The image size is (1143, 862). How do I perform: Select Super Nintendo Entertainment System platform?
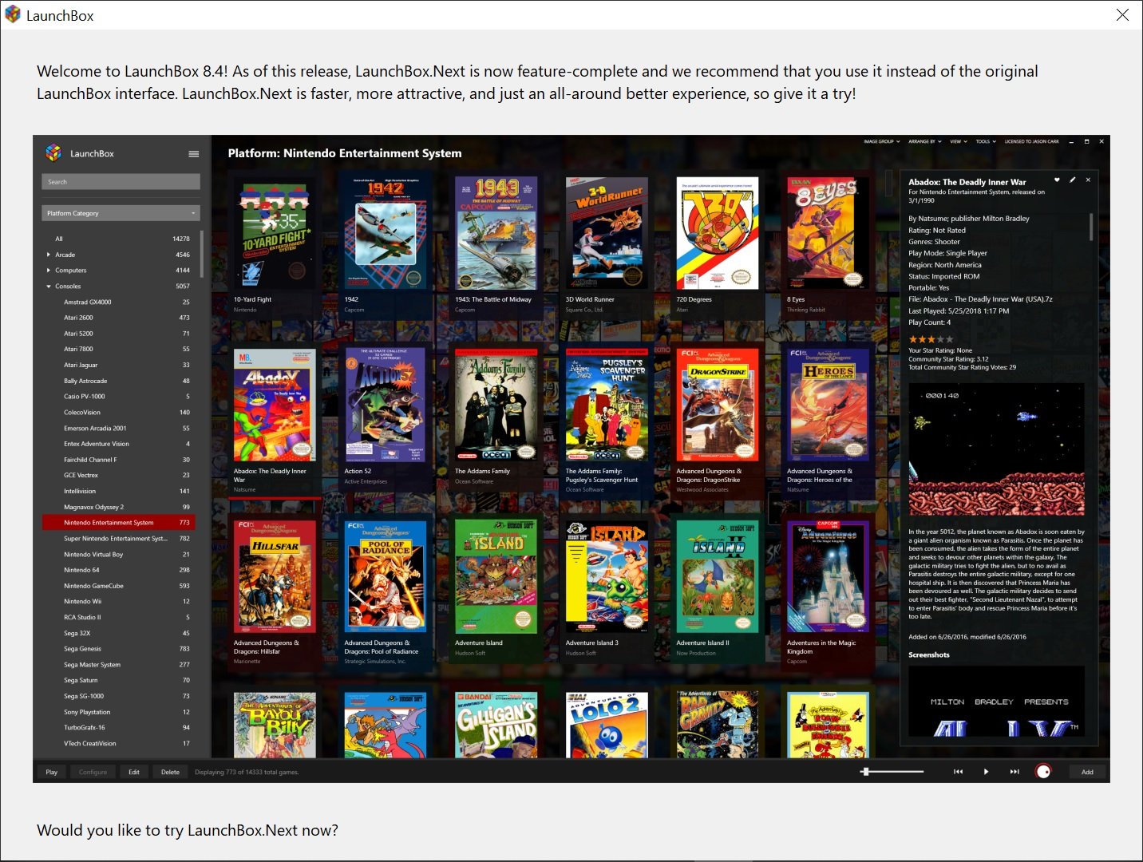point(119,539)
